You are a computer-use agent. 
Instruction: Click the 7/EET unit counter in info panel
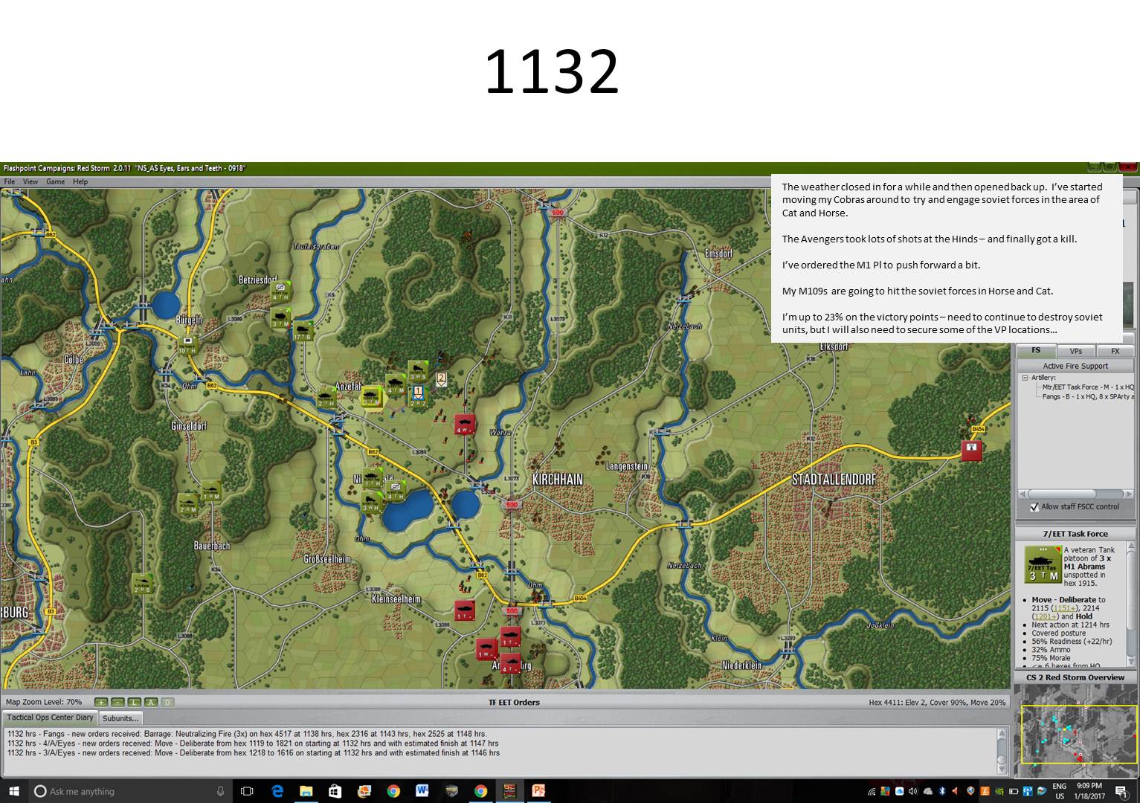click(x=1043, y=564)
